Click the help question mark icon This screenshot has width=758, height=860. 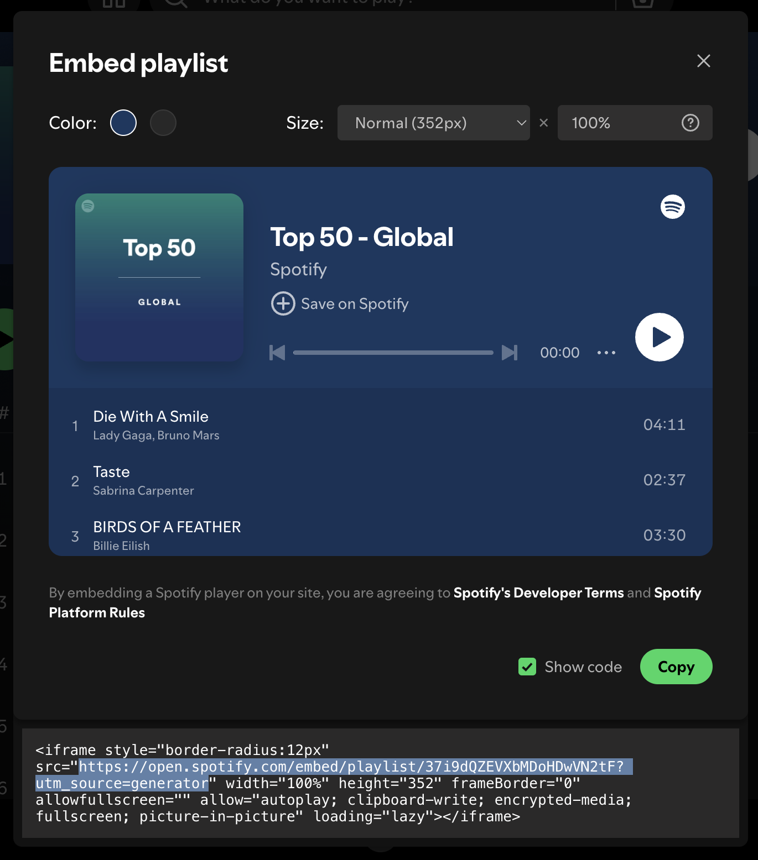(690, 123)
